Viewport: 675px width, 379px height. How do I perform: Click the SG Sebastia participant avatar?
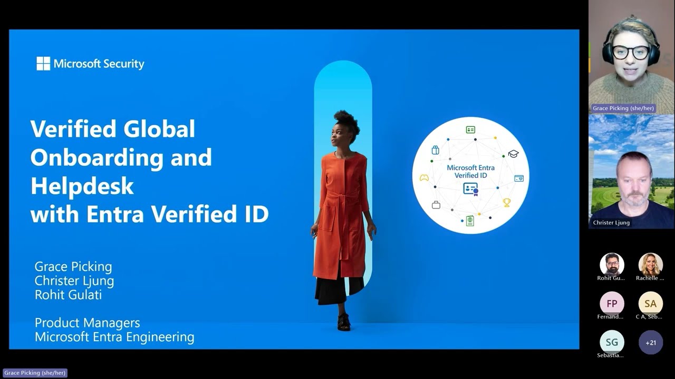(x=612, y=342)
